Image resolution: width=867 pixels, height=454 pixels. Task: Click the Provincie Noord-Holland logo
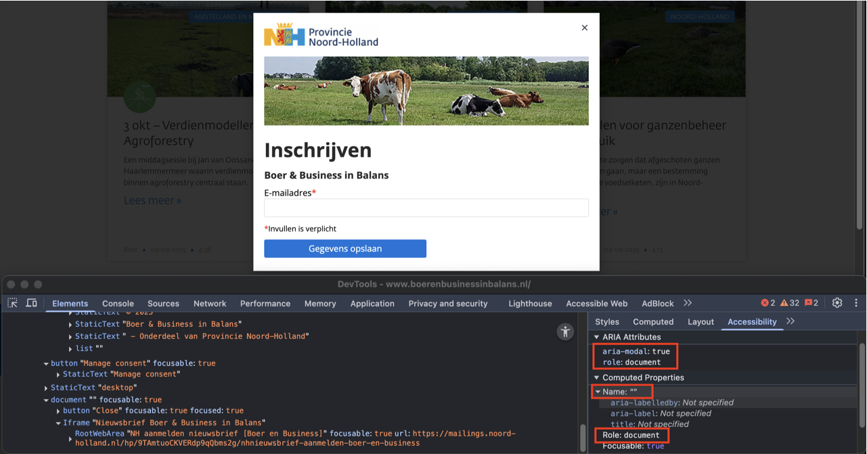point(321,35)
